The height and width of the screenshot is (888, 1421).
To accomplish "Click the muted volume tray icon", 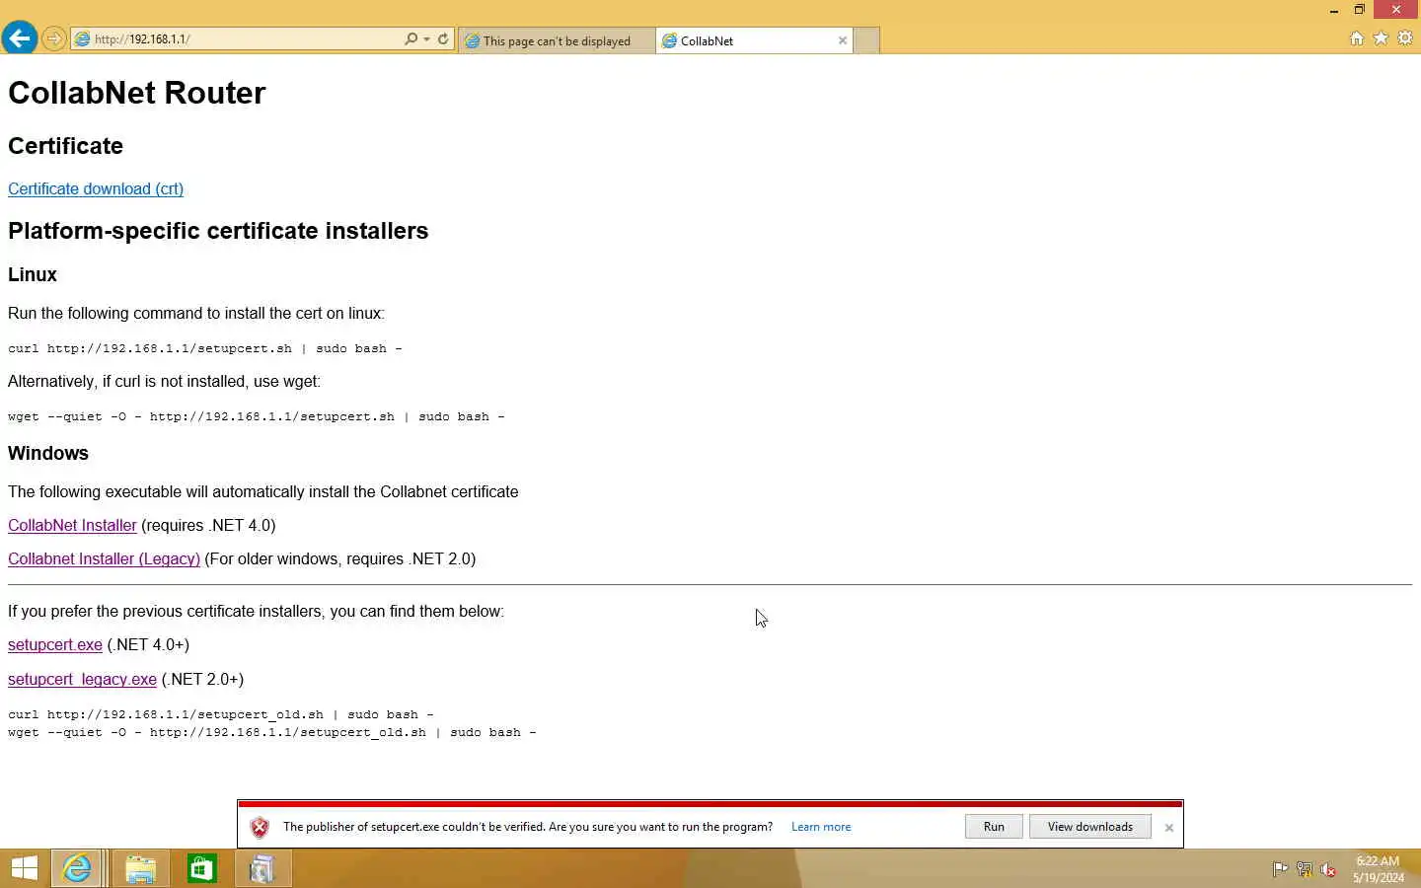I will pyautogui.click(x=1328, y=869).
